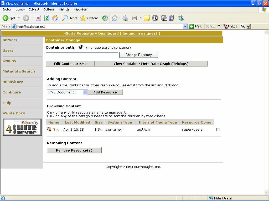Click the Edit Container XML button

70,64
